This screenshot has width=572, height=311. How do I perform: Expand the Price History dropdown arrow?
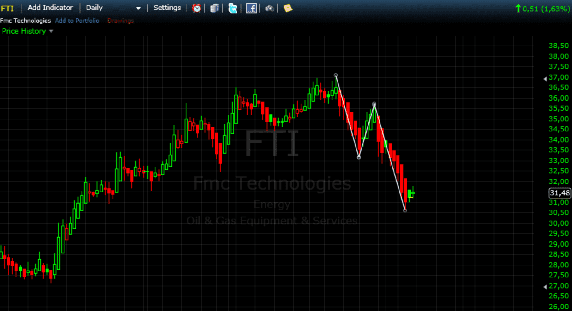(51, 31)
